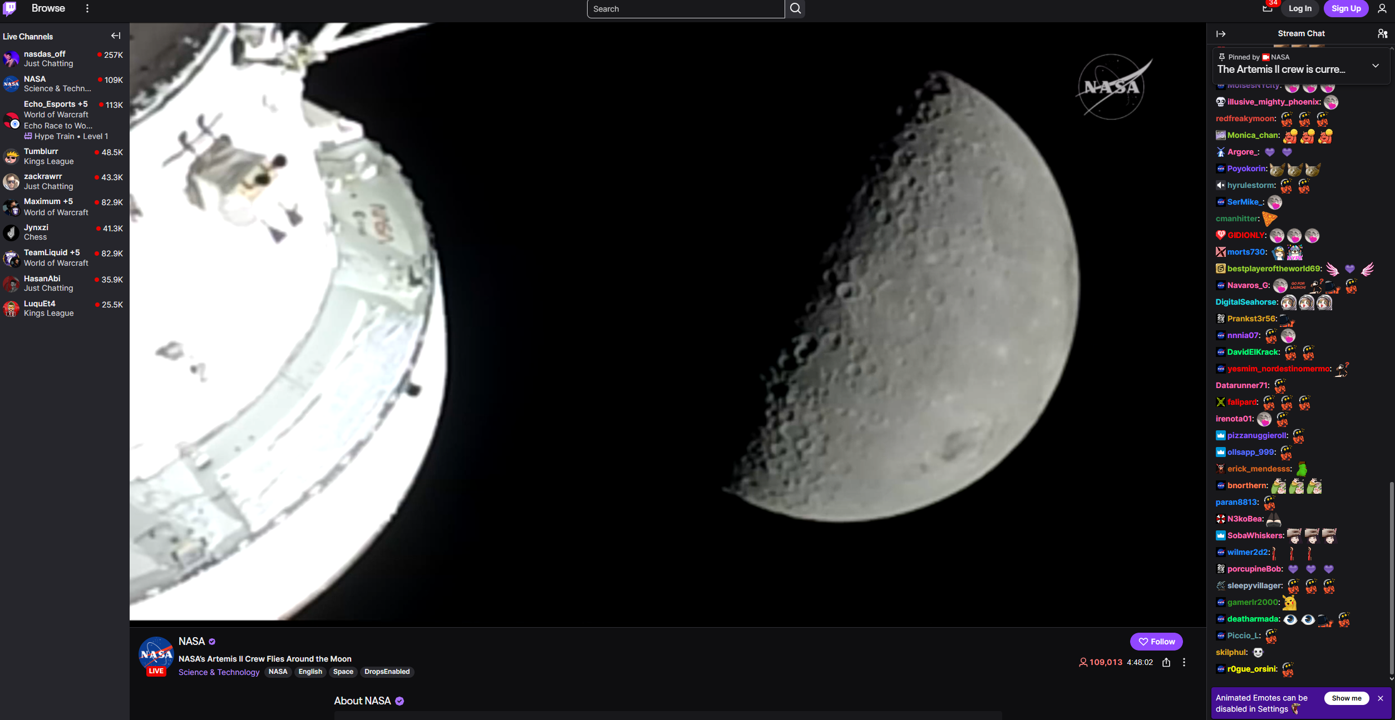Dismiss the Animated Emotes notice
Viewport: 1395px width, 720px height.
(1381, 698)
